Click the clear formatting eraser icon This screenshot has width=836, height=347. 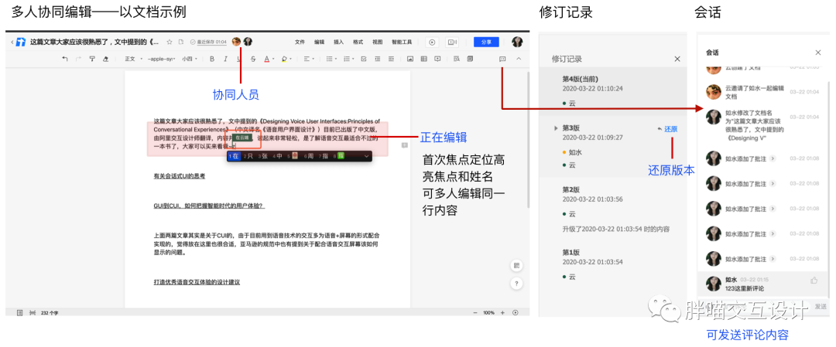105,59
